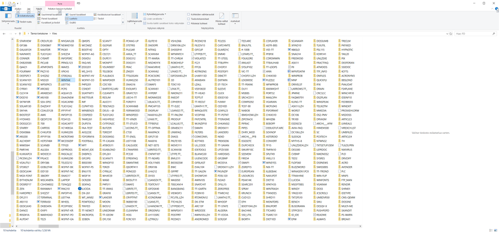Click Piilota valitut kohteet button
Image resolution: width=499 pixels, height=233 pixels.
tap(221, 18)
